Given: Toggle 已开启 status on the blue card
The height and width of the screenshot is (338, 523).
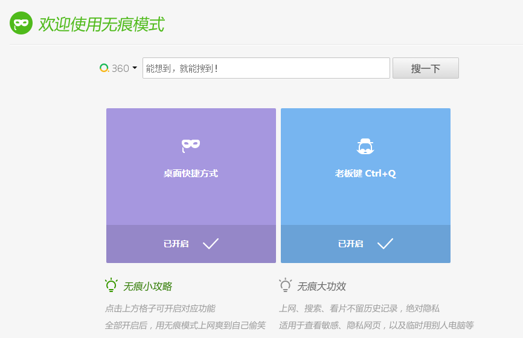Looking at the screenshot, I should click(350, 244).
